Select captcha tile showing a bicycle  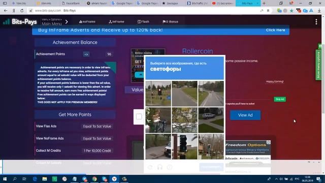point(158,120)
